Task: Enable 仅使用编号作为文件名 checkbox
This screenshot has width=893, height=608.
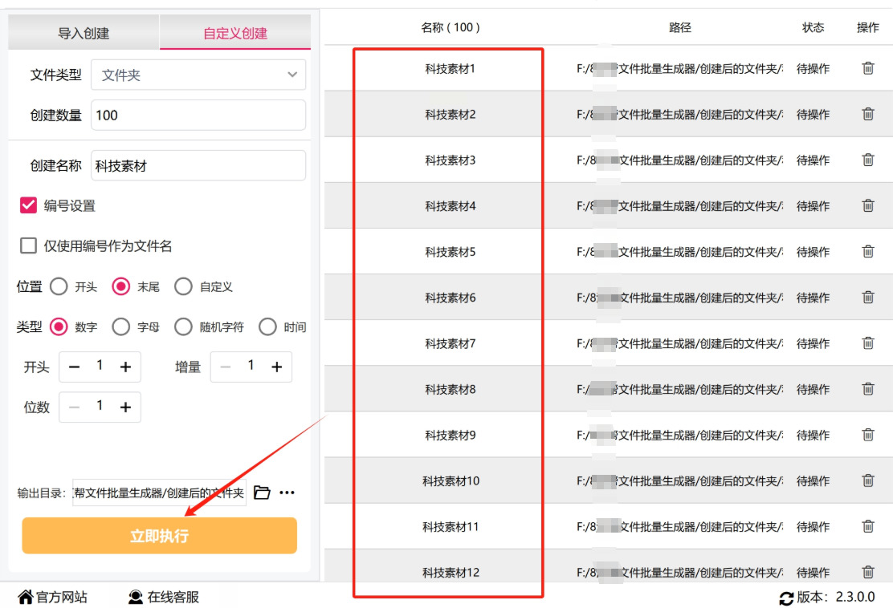Action: pos(29,246)
